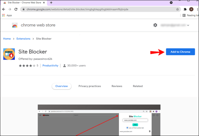This screenshot has height=136, width=199.
Task: Open Extensions breadcrumb link
Action: (23, 39)
